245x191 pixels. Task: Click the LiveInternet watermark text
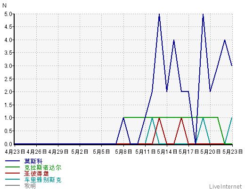(225, 187)
